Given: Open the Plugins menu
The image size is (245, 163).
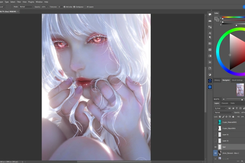Looking at the screenshot, I should point(31,2).
